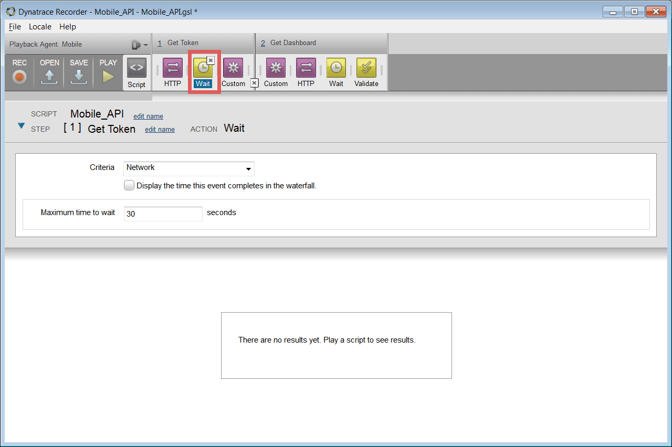This screenshot has width=672, height=447.
Task: Minimize the Dynatrace Recorder window
Action: (613, 12)
